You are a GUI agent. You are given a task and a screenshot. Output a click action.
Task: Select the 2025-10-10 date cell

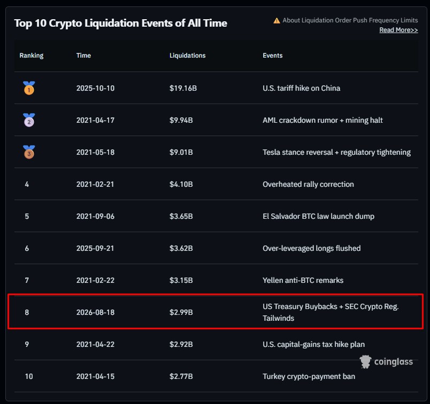95,88
